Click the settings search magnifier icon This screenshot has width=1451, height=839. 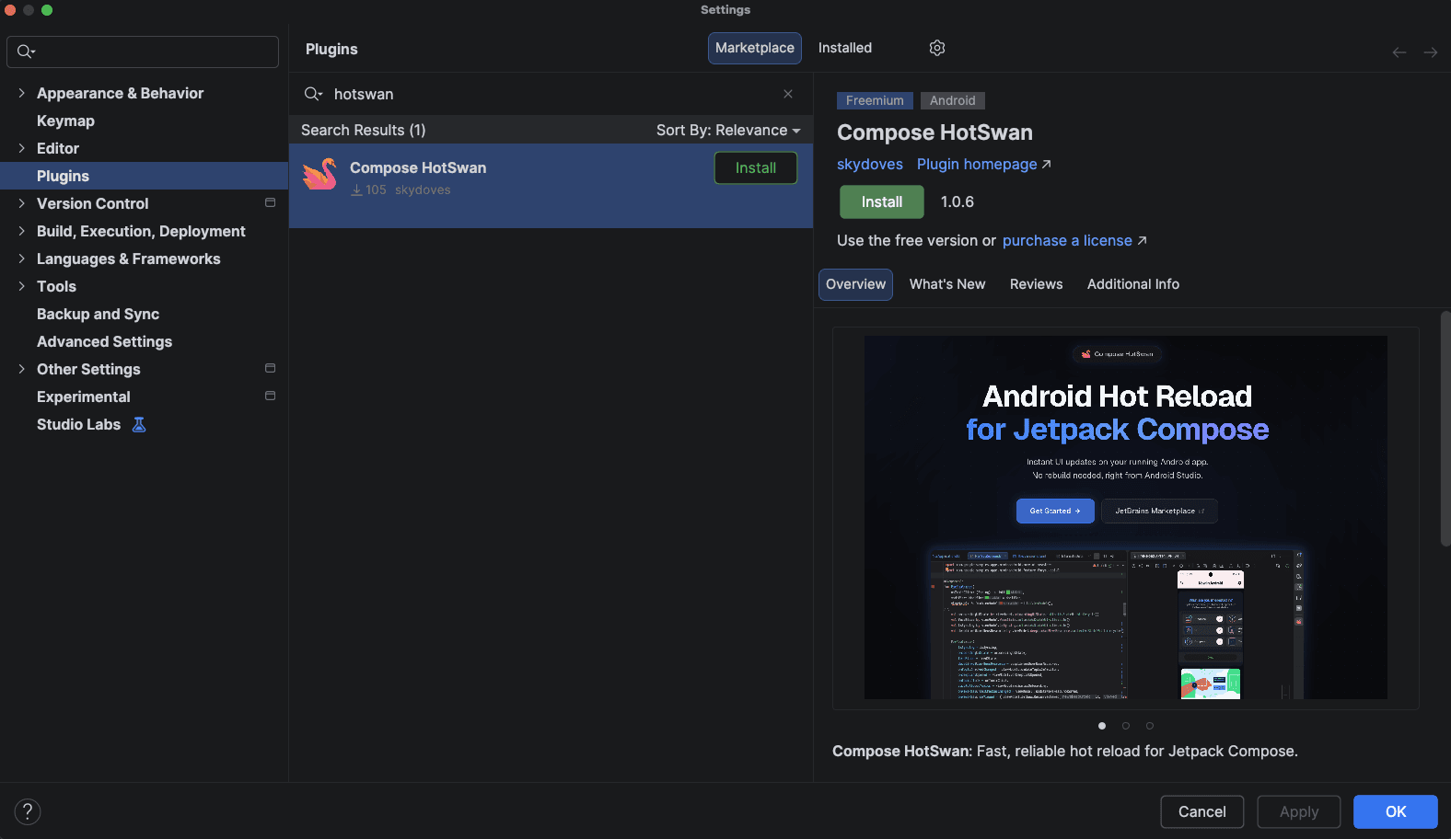point(26,52)
